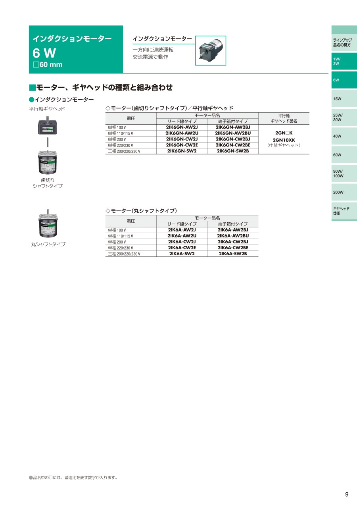Image resolution: width=357 pixels, height=505 pixels.
Task: Open the 40W side tab
Action: tap(344, 136)
